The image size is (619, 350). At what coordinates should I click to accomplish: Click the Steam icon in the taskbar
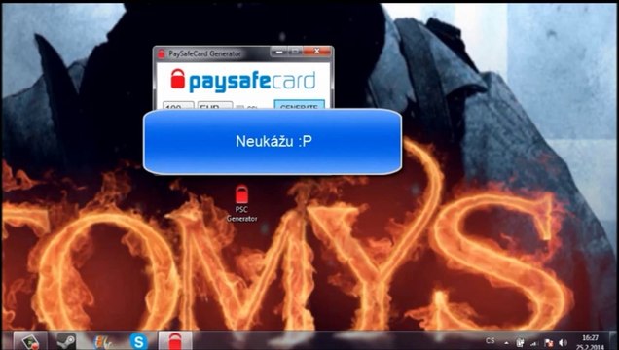tap(66, 341)
